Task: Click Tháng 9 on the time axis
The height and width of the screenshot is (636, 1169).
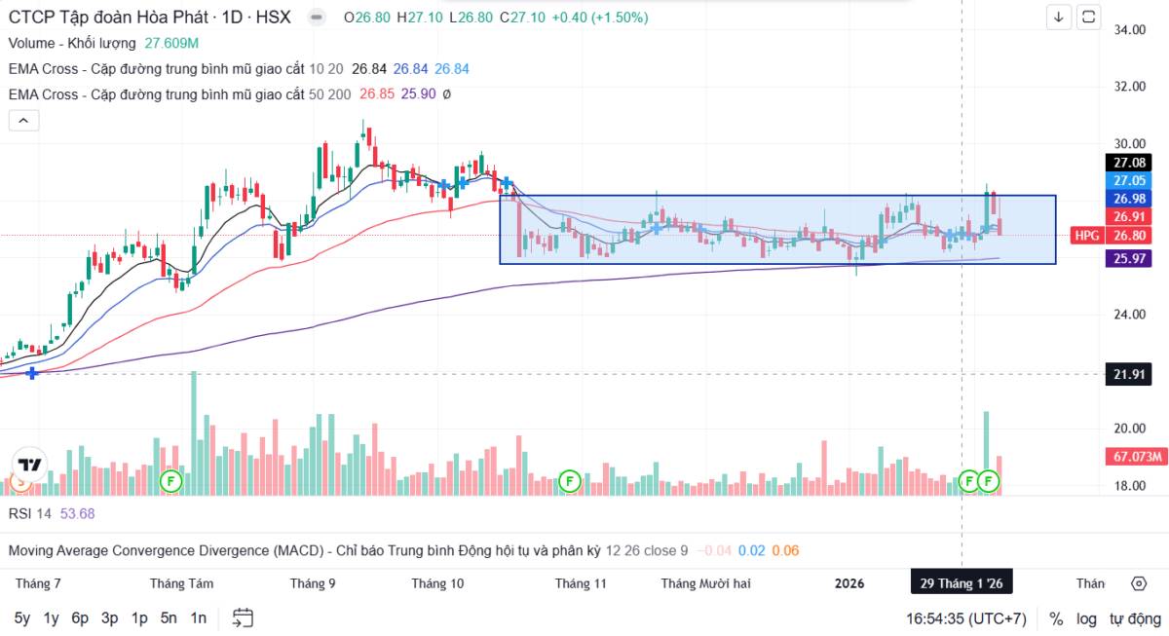Action: [x=313, y=583]
